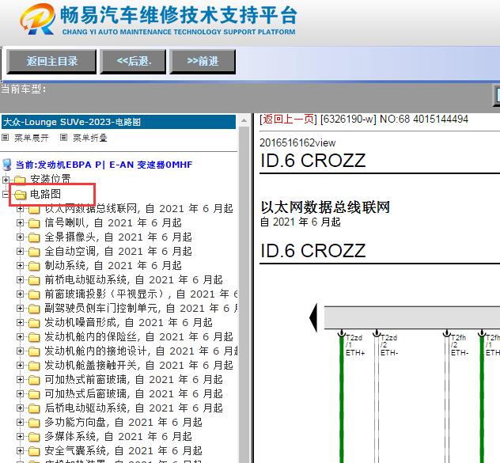Click folder icon of 前窗玻璃投影
The width and height of the screenshot is (500, 463).
point(34,294)
